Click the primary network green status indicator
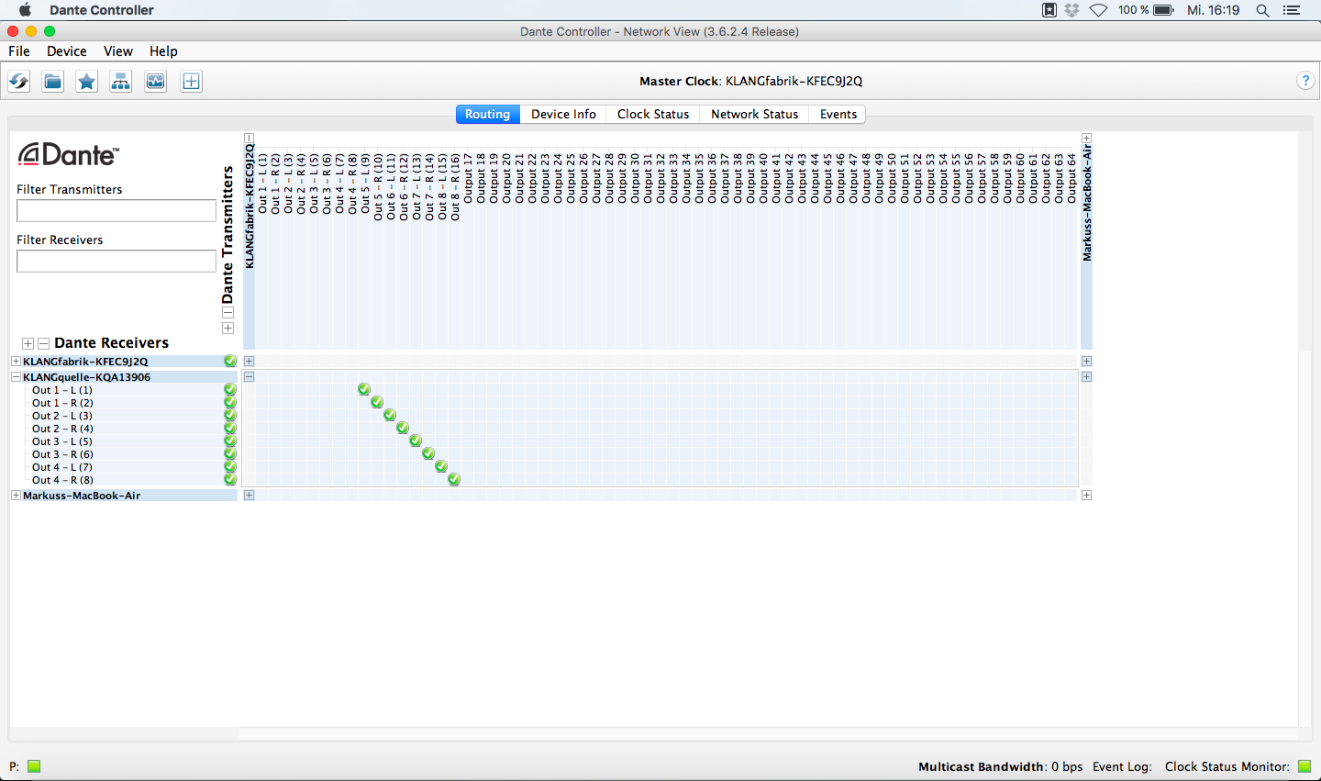Screen dimensions: 1321x781 click(34, 766)
